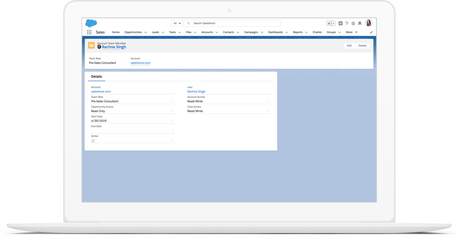Screen dimensions: 460x239
Task: Click the Account Team Member record icon
Action: [x=91, y=45]
